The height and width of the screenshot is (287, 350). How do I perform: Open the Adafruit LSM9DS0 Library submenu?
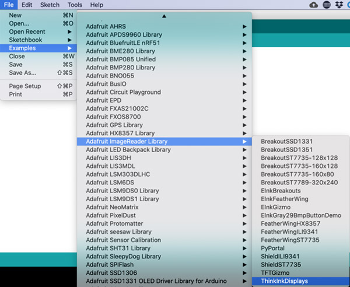pyautogui.click(x=164, y=191)
